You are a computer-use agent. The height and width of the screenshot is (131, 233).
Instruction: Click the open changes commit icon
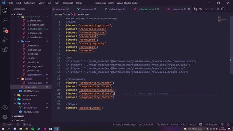[201, 9]
